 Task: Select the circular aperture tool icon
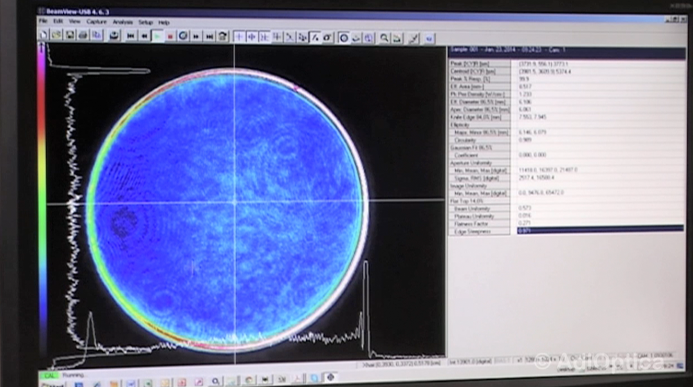[343, 38]
